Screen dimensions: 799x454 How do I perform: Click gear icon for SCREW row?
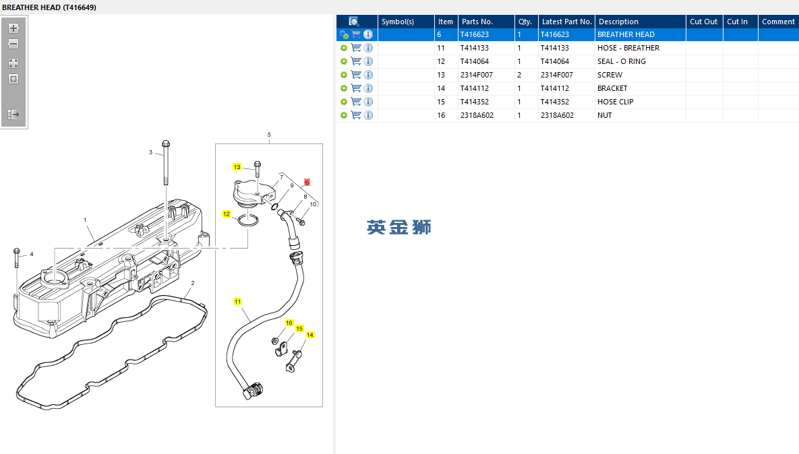[x=344, y=75]
